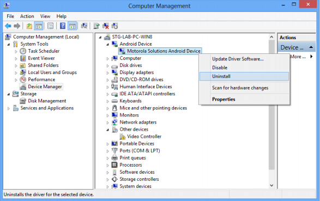Click the Local Users and Groups icon
The height and width of the screenshot is (201, 320).
coord(23,72)
